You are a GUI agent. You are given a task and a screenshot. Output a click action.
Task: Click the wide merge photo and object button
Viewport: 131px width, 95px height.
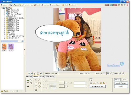click(x=97, y=86)
